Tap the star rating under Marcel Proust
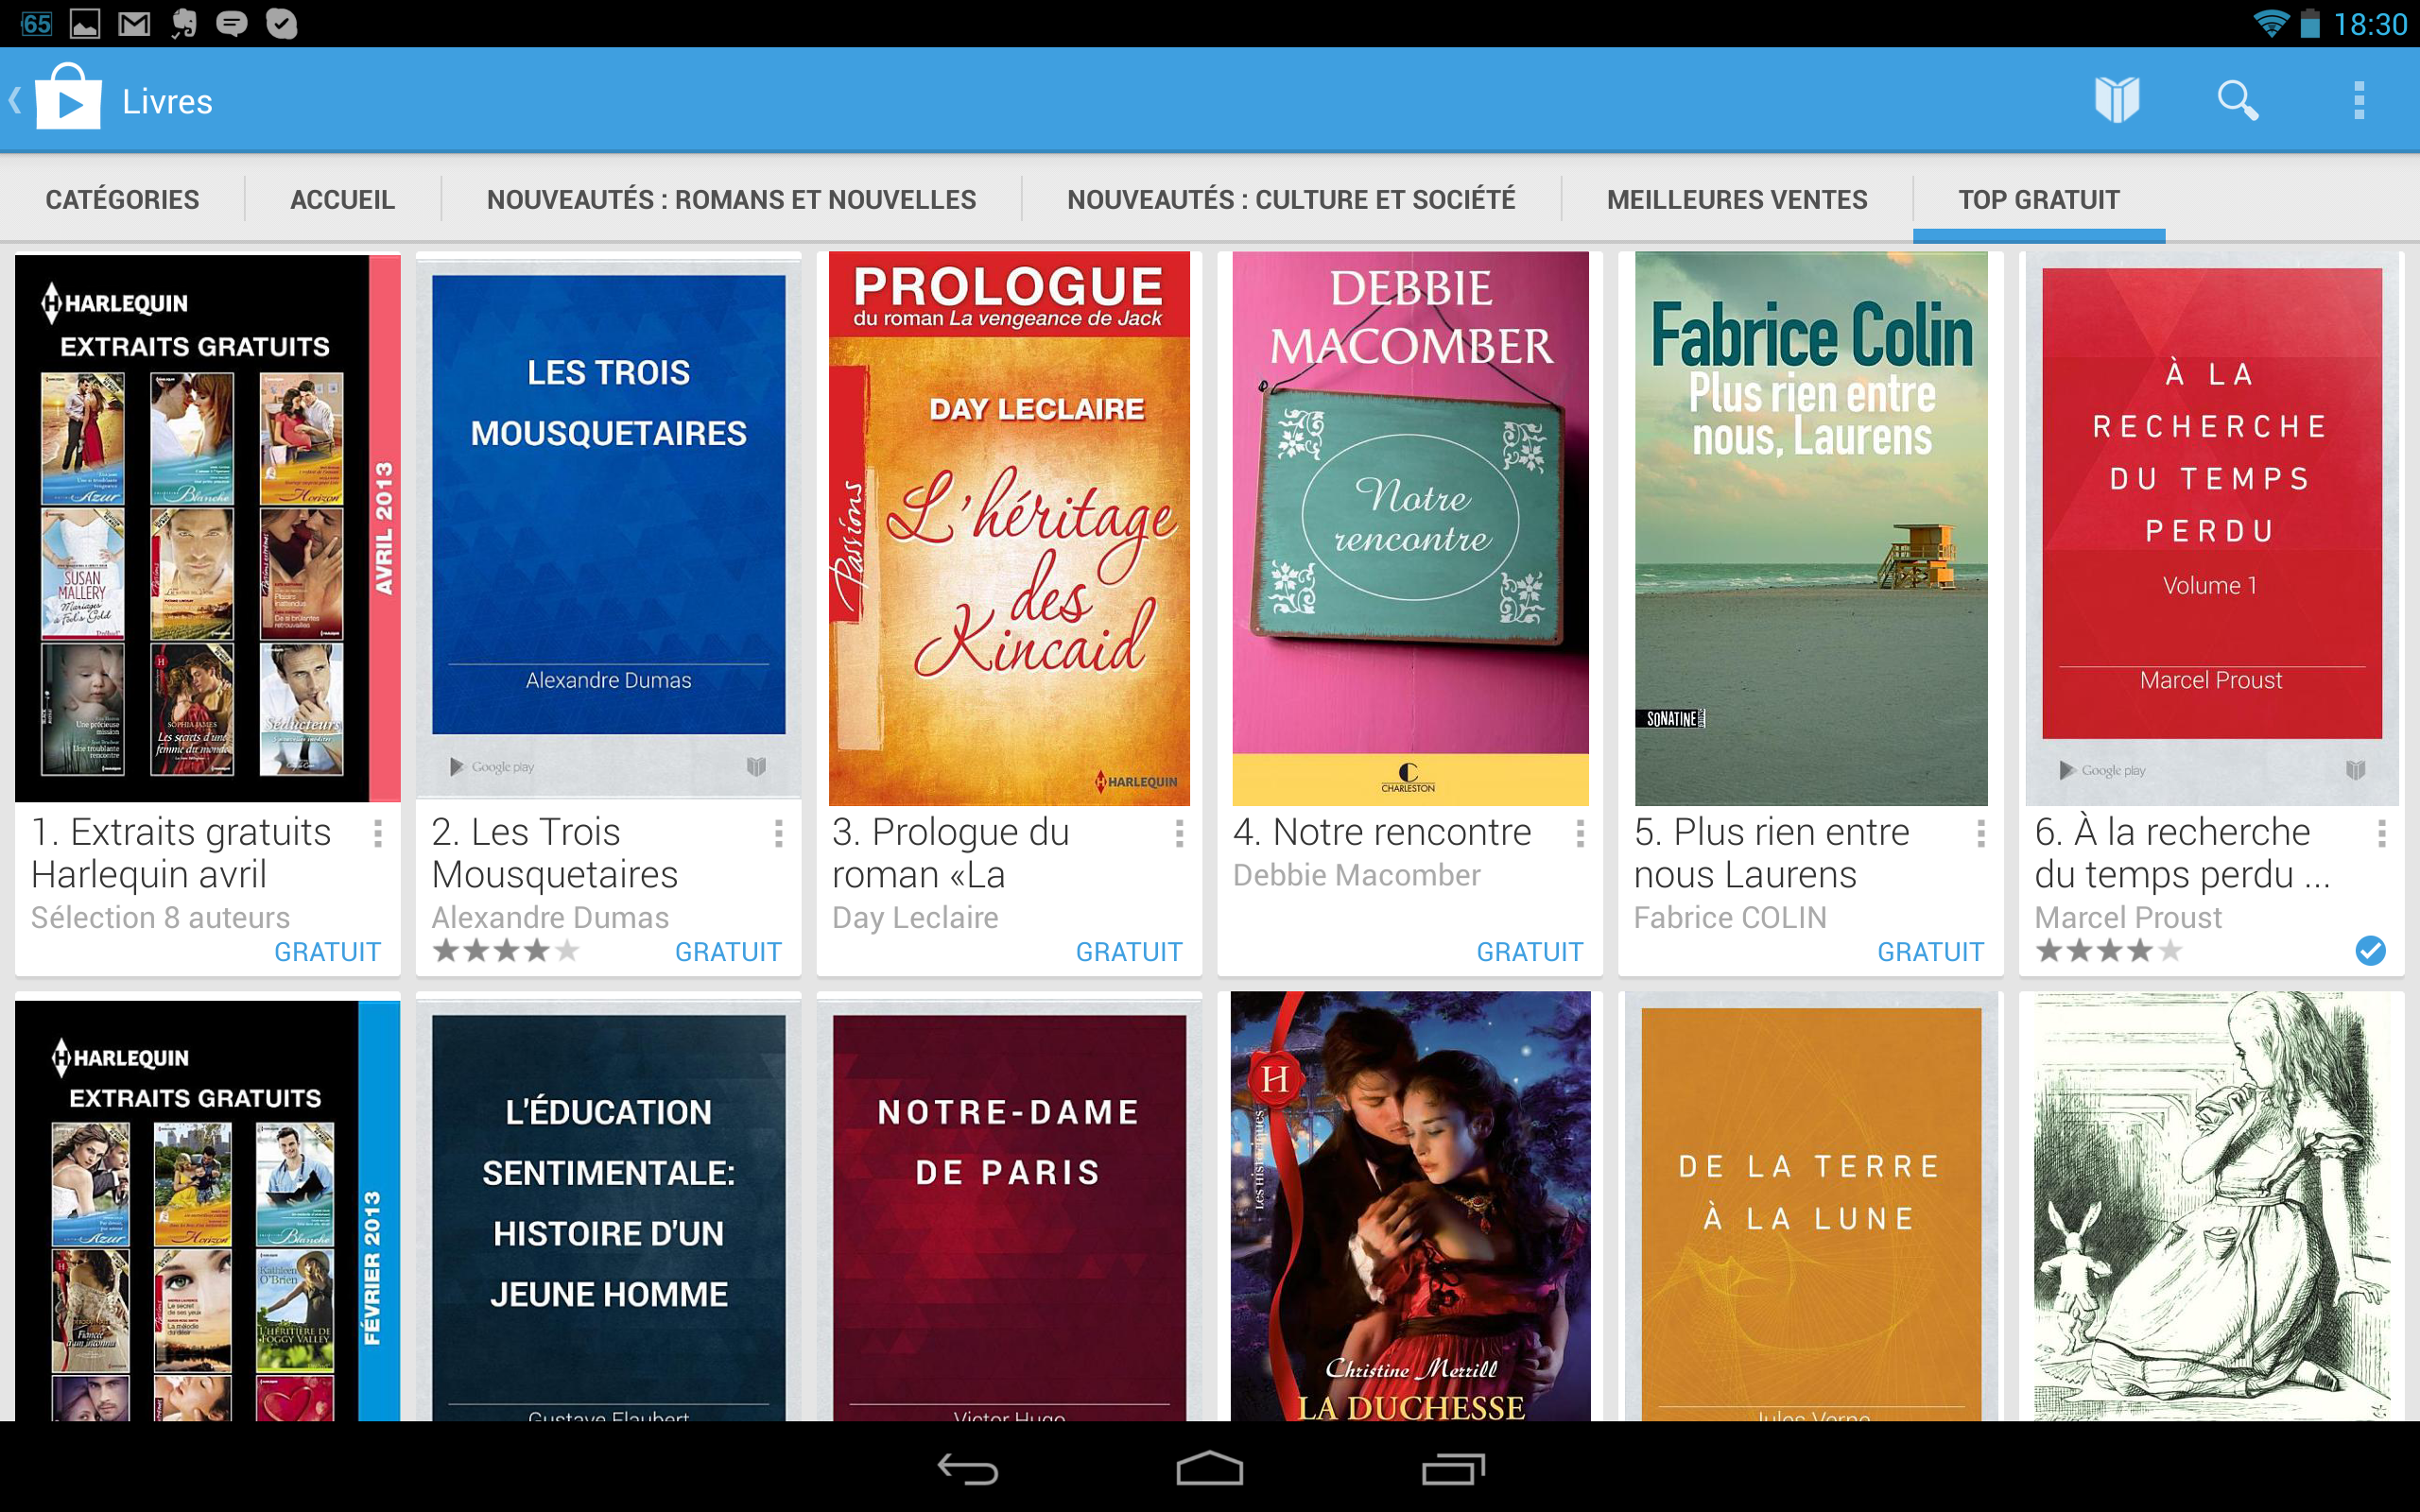 [x=2109, y=950]
